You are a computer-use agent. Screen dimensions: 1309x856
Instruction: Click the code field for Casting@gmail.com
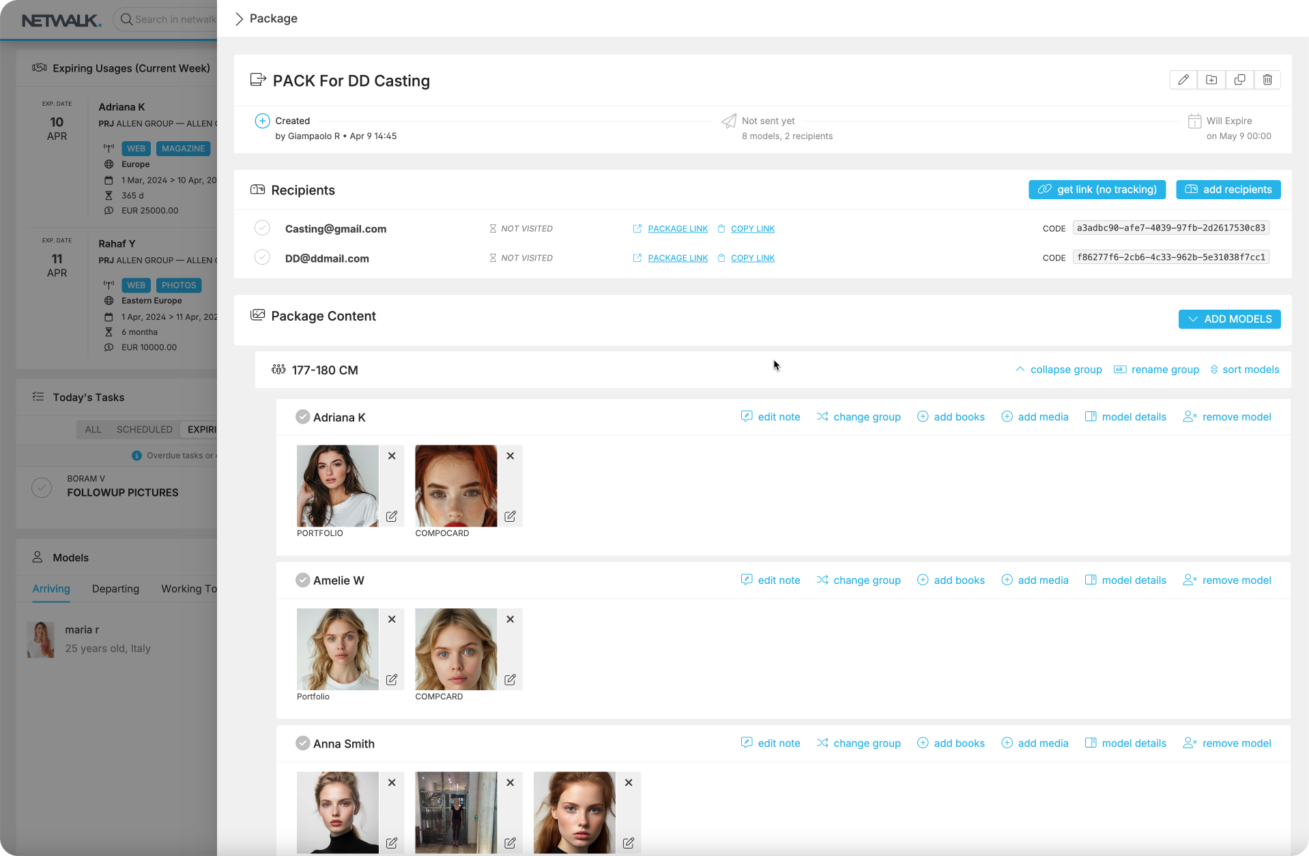point(1170,228)
